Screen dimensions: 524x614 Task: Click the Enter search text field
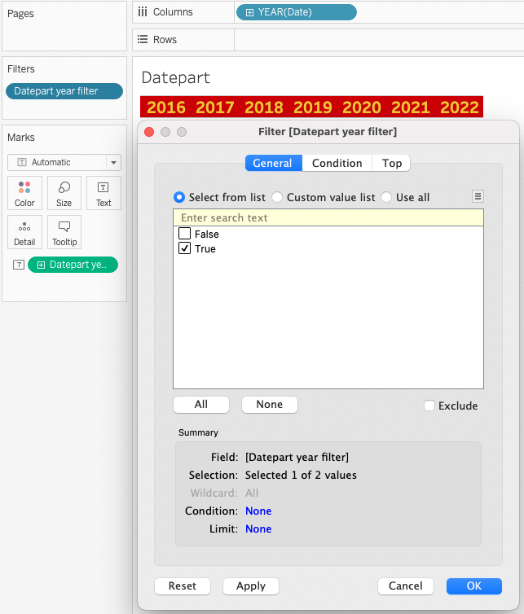pos(328,217)
